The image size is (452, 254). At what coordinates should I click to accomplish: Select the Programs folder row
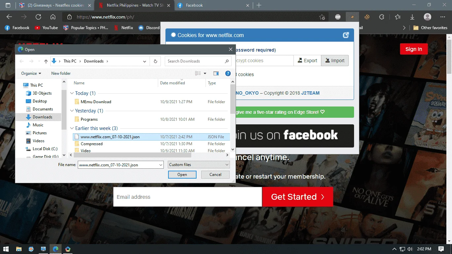click(151, 119)
